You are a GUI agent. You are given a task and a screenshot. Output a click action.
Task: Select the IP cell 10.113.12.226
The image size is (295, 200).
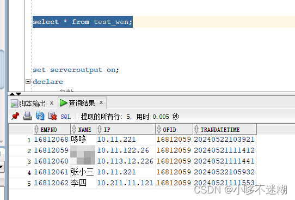coord(126,161)
